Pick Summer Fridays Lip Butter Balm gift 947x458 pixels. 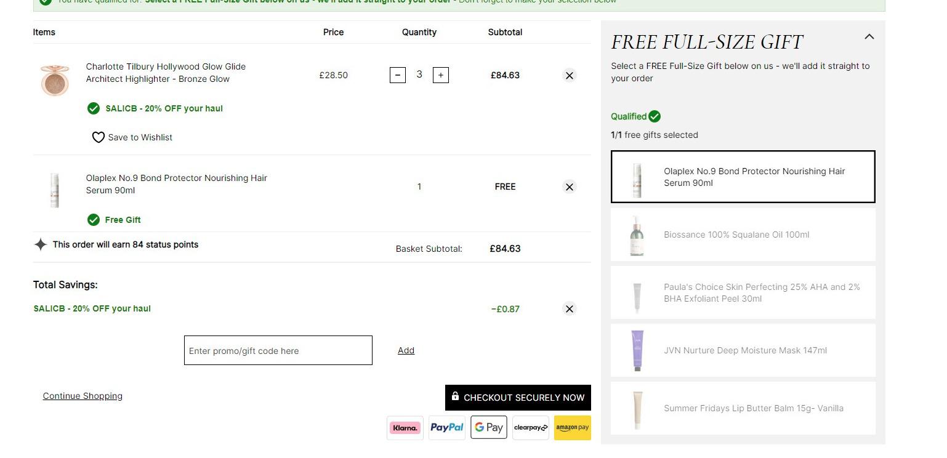pyautogui.click(x=743, y=408)
